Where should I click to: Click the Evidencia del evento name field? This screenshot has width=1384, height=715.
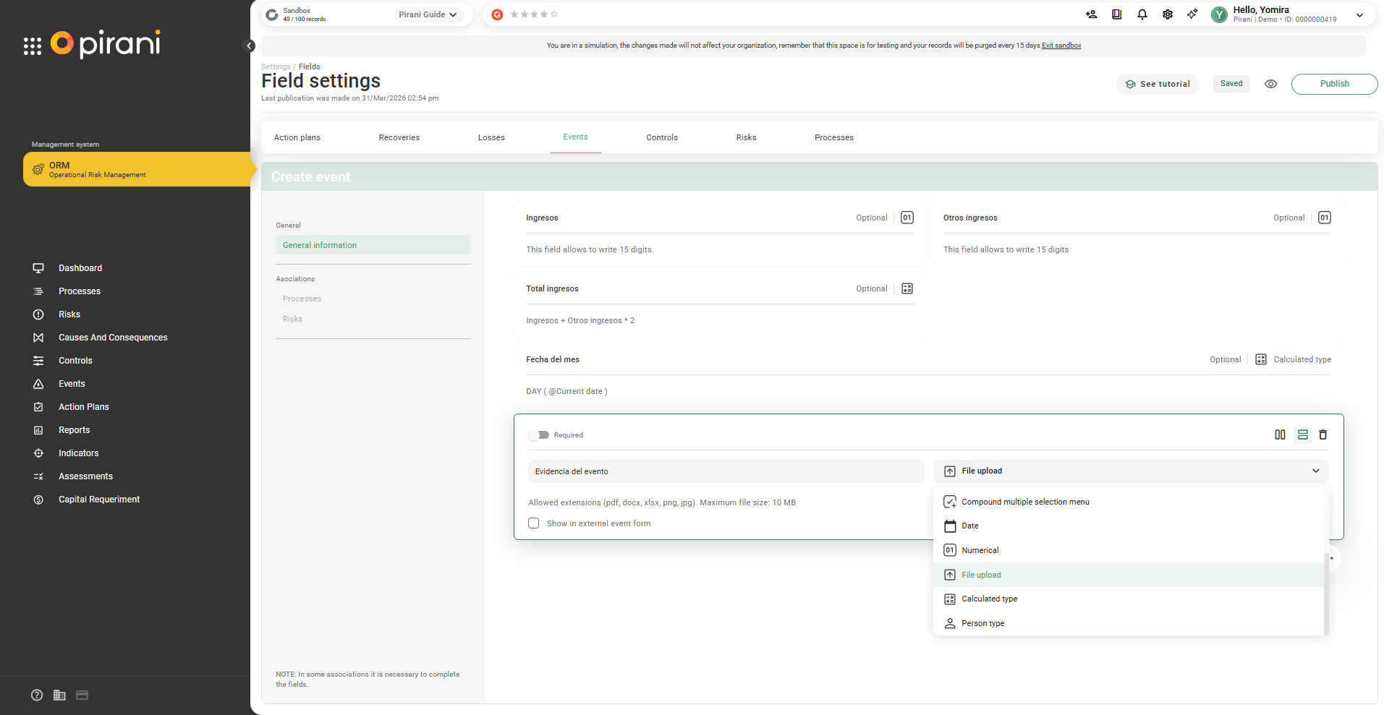(726, 471)
